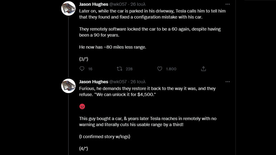View the 228 retweets count
The image size is (276, 155).
(129, 69)
